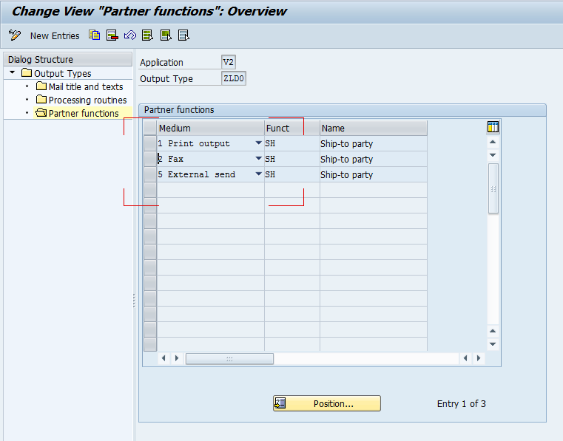Open Medium dropdown for Fax row

click(258, 159)
